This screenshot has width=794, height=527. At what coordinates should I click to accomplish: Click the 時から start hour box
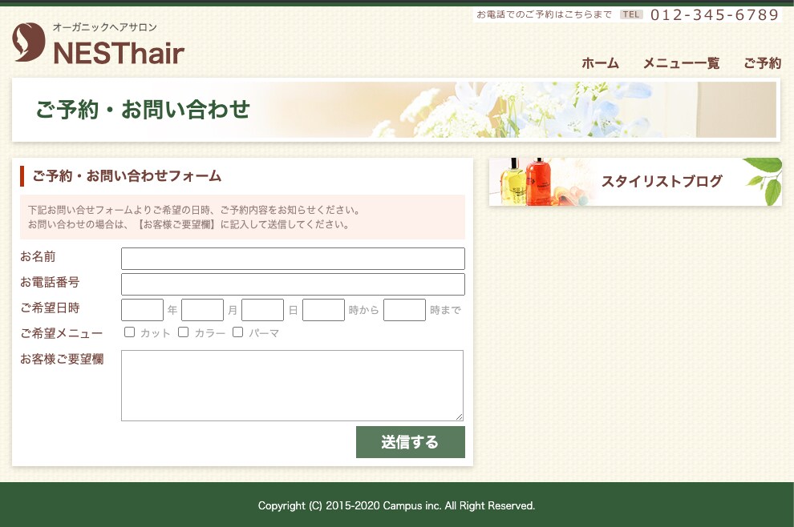click(x=323, y=310)
